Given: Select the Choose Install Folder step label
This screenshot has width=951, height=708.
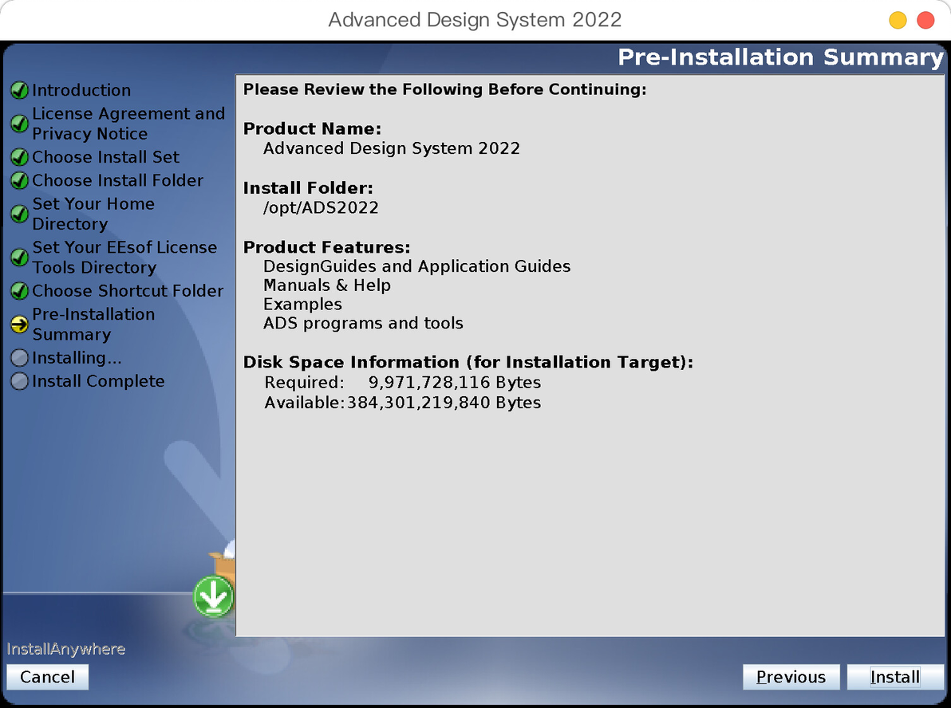Looking at the screenshot, I should pyautogui.click(x=117, y=181).
